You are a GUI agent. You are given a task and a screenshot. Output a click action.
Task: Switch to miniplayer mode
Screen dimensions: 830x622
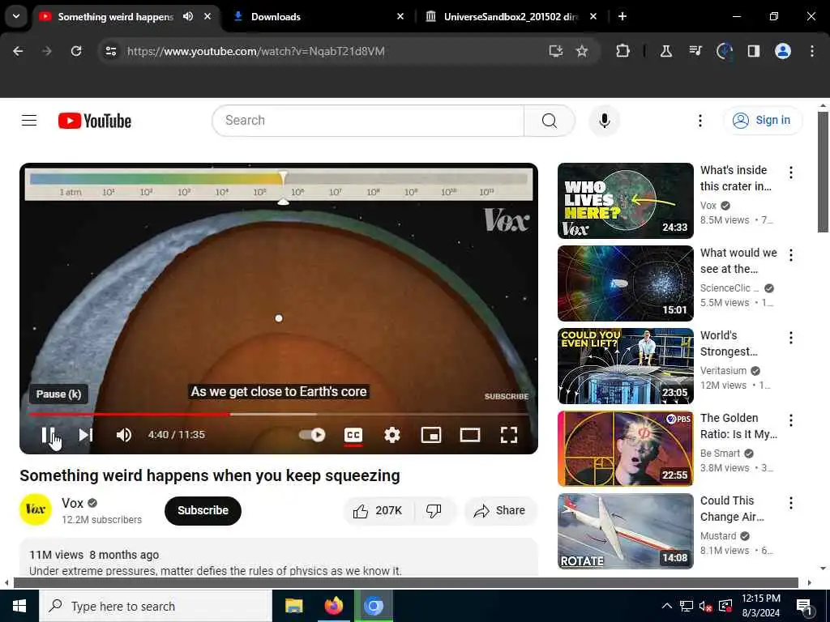click(431, 435)
